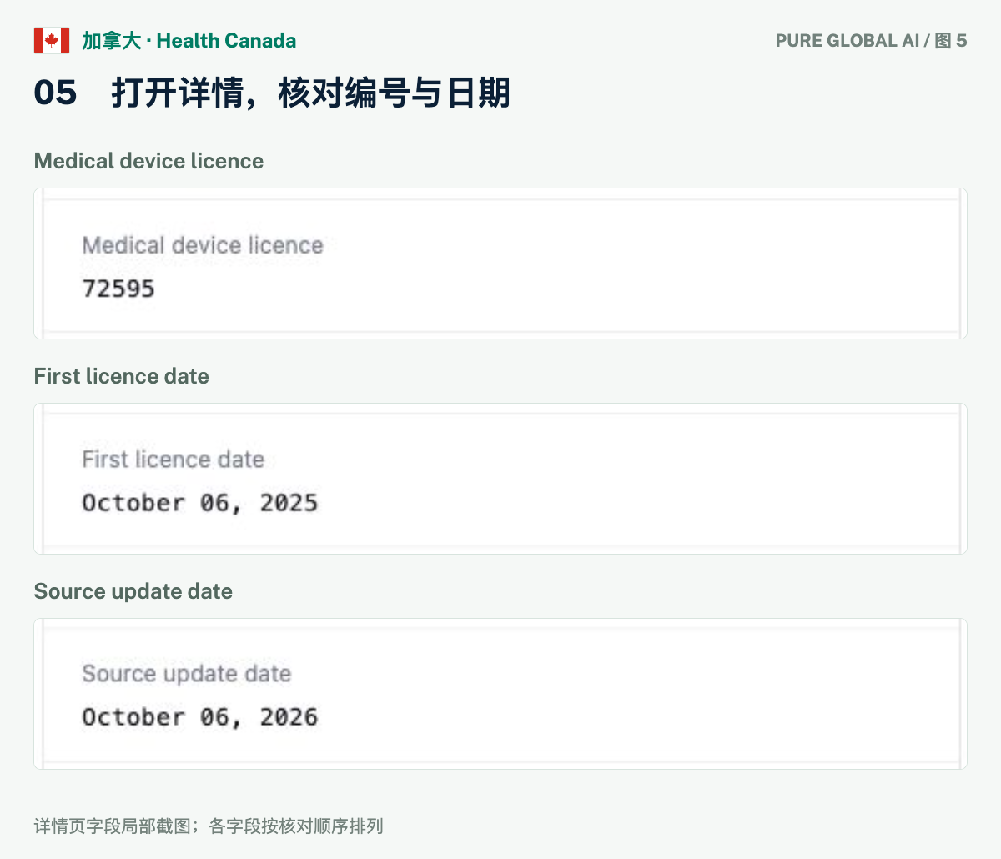Click the title "打开详情，核对编号与日期"

point(310,93)
